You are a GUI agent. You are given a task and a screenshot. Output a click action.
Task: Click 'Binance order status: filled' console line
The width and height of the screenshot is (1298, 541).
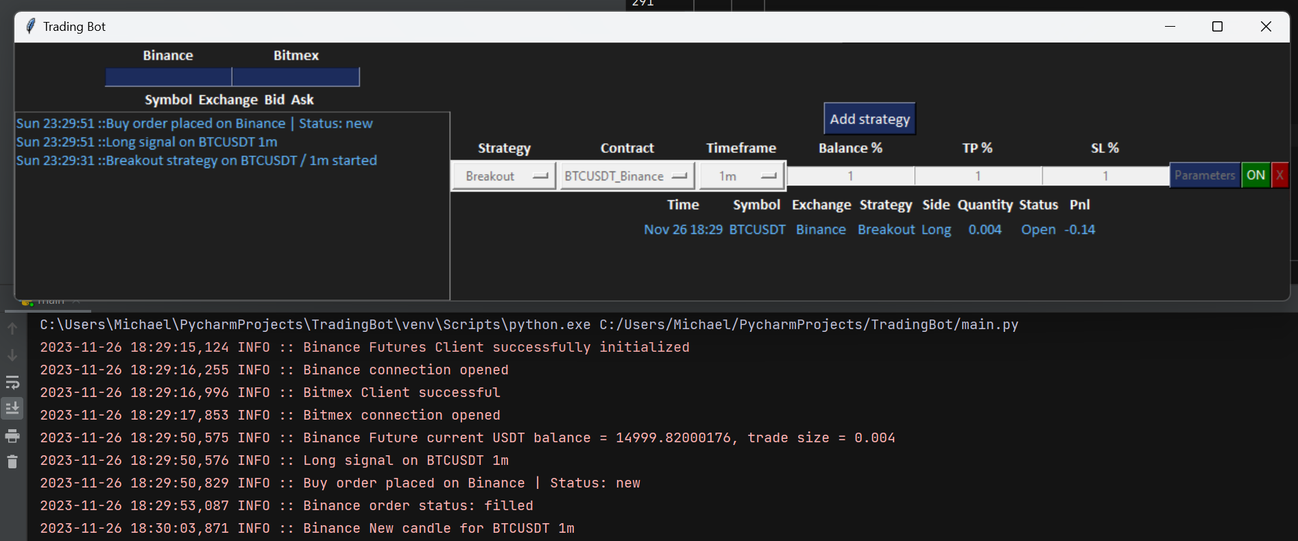tap(287, 505)
